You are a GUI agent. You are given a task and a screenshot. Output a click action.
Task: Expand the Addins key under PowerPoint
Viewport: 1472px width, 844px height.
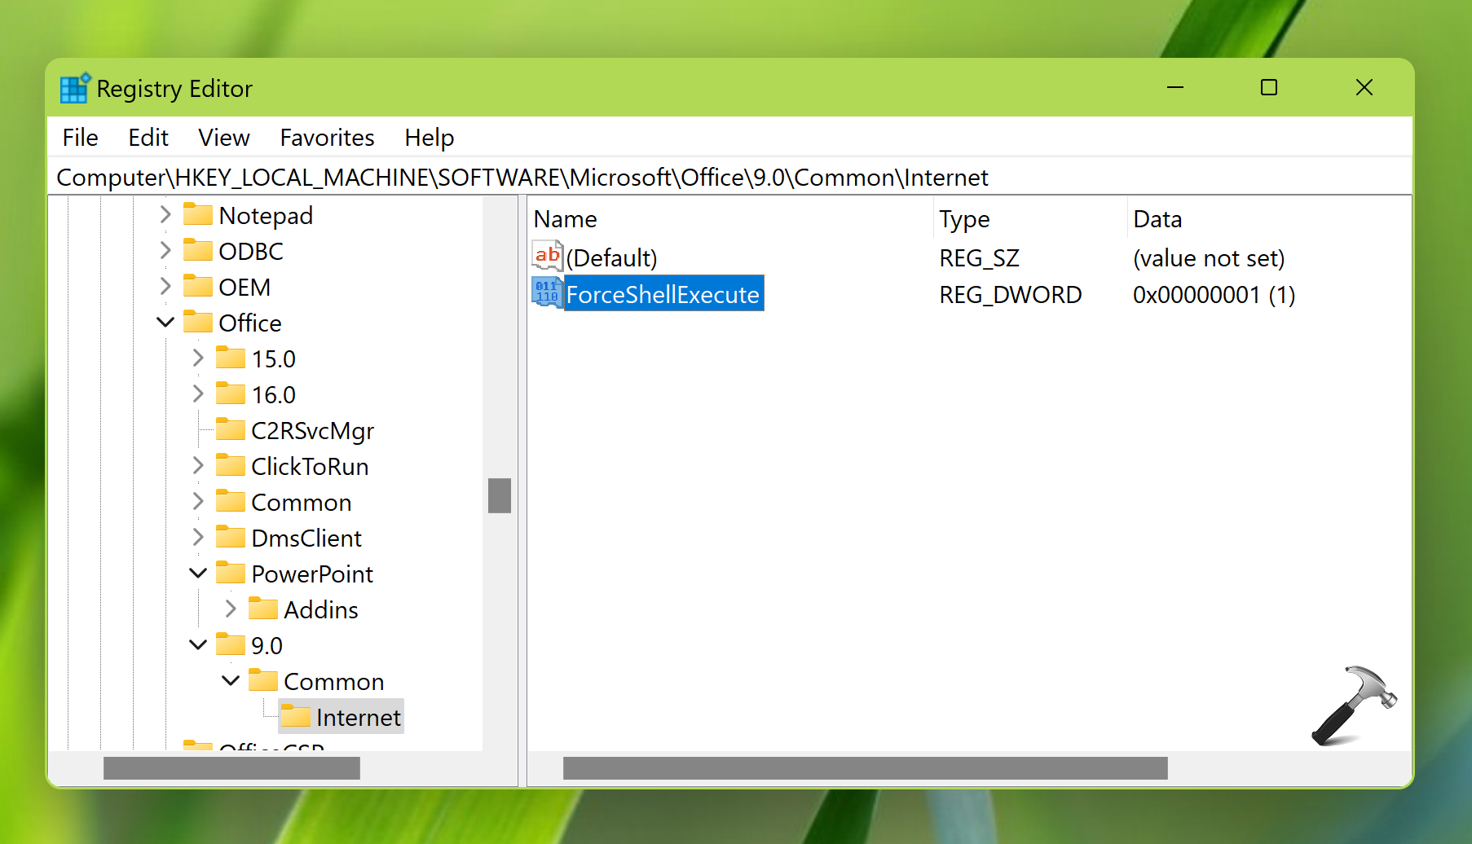click(x=231, y=609)
